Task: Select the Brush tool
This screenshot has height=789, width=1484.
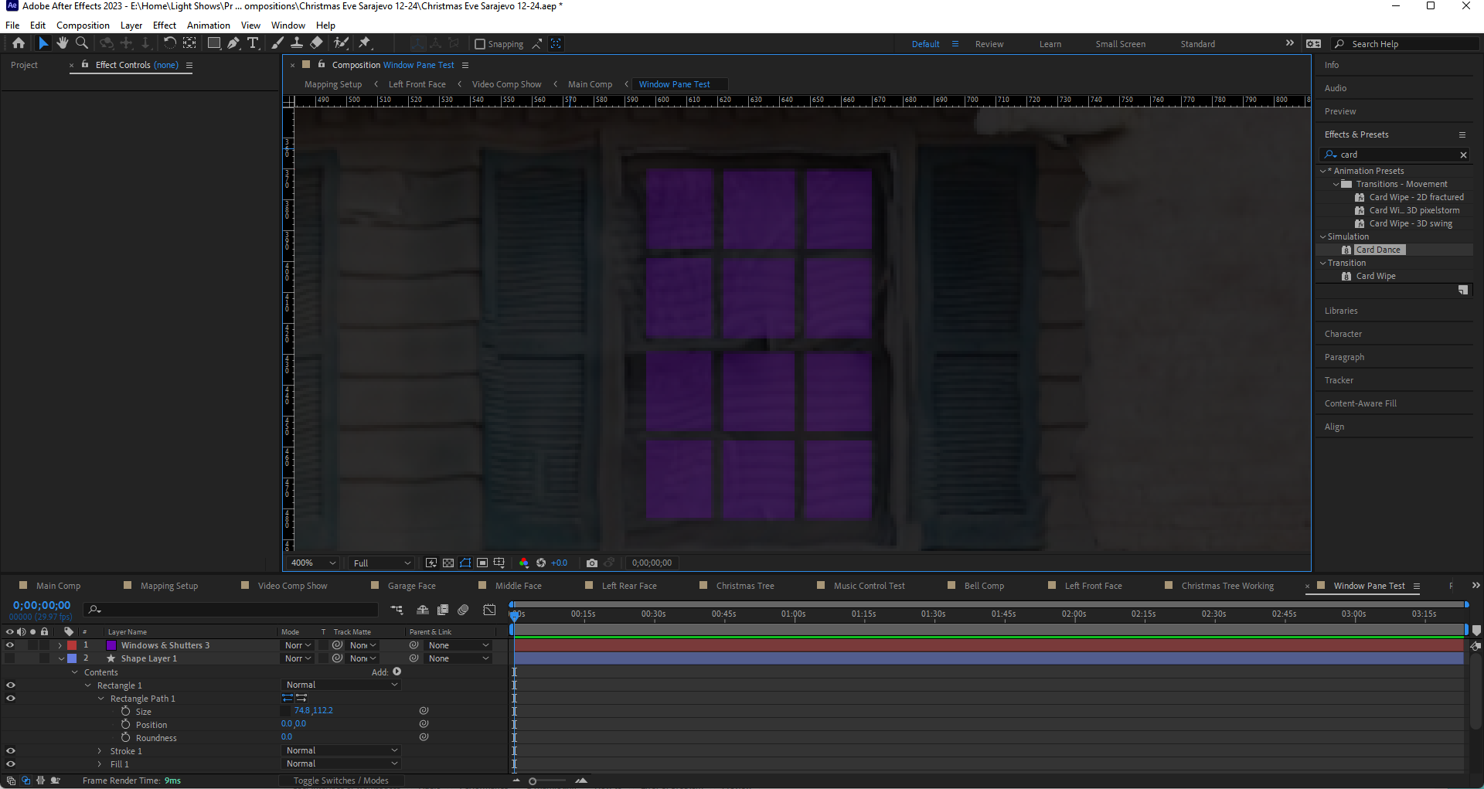Action: point(277,43)
